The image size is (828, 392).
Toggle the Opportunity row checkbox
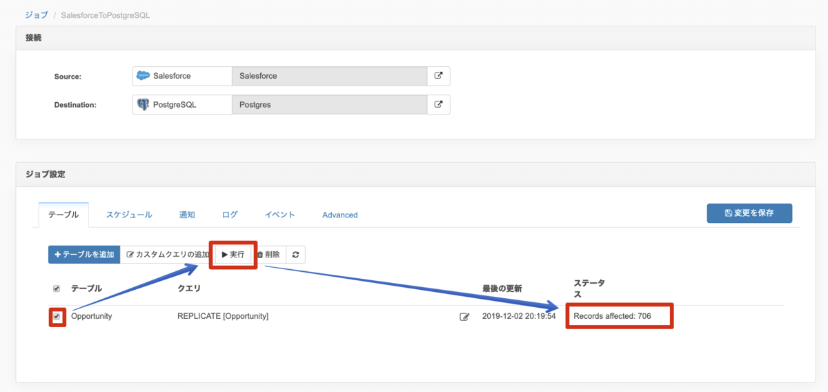(x=57, y=316)
